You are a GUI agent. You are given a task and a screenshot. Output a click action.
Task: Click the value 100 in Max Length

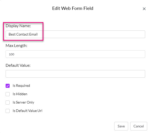pyautogui.click(x=12, y=54)
